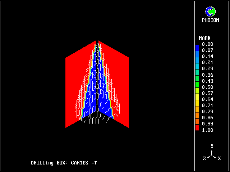Image resolution: width=230 pixels, height=172 pixels.
Task: Click the 0.43 legend value label
Action: point(207,81)
